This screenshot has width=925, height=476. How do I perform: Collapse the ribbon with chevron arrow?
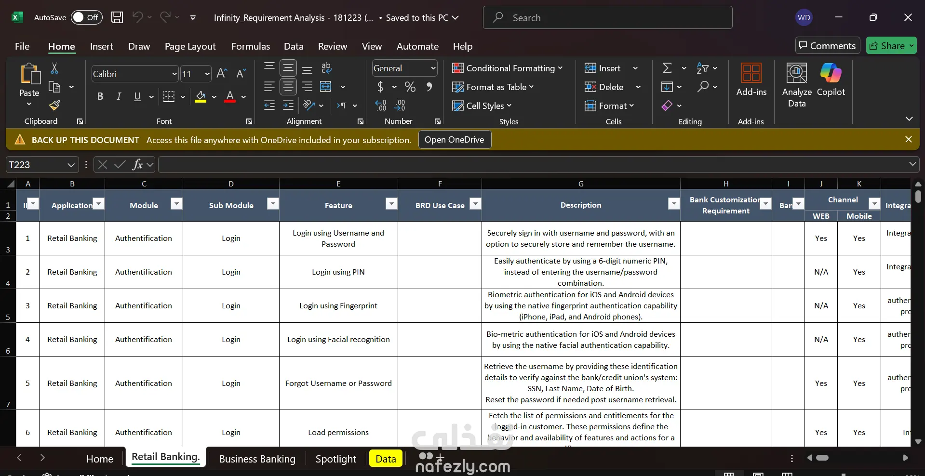coord(909,119)
